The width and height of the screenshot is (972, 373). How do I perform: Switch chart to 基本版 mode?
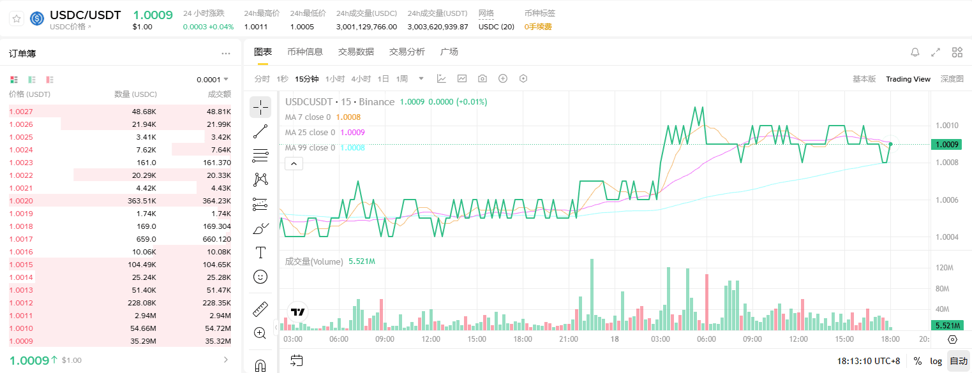click(x=864, y=79)
